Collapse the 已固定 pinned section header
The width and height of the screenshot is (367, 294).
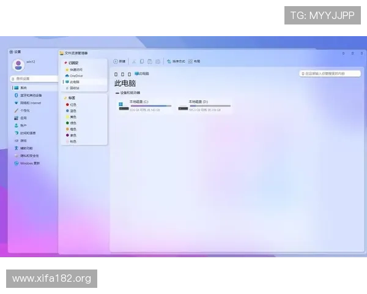[x=72, y=63]
